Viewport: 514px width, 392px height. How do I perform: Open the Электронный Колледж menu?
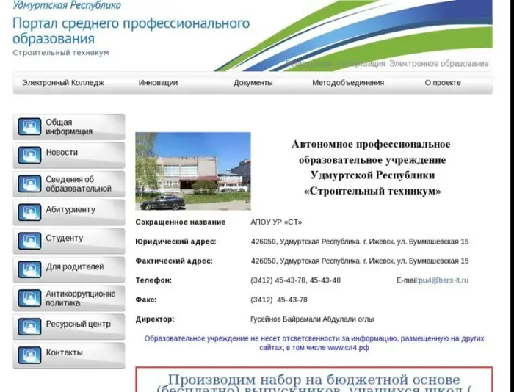pos(63,83)
